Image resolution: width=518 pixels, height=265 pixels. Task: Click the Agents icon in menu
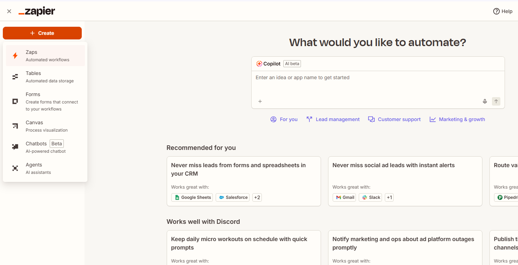(x=15, y=168)
